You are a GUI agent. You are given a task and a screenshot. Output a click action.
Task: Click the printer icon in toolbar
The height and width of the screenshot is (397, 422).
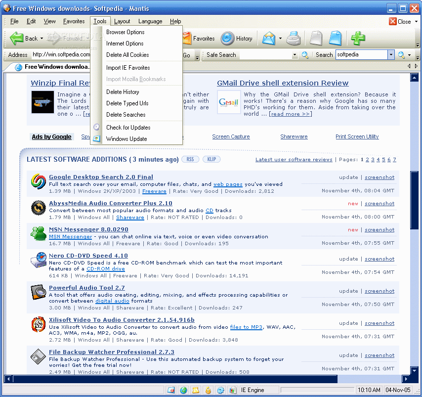click(294, 38)
